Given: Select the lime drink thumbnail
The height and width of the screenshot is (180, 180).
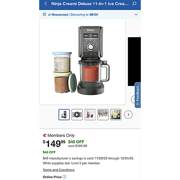Looking at the screenshot, I should pos(116,115).
